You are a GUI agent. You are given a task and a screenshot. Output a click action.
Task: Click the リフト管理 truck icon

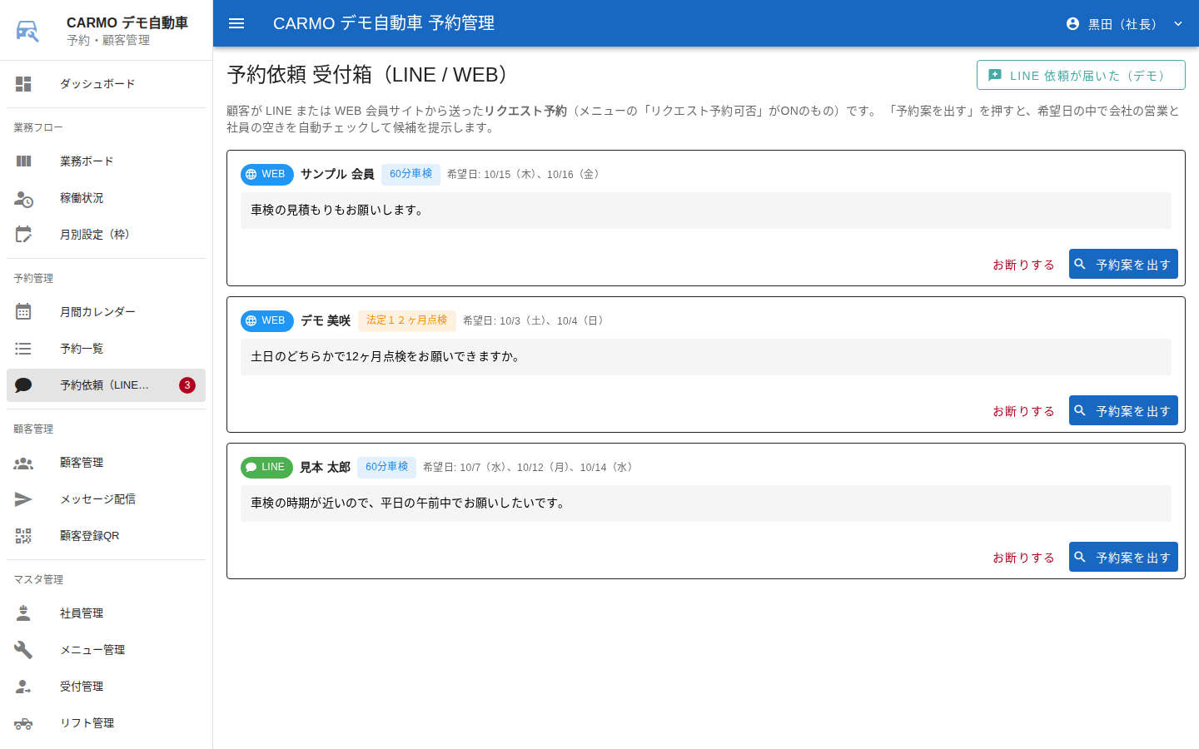[x=23, y=723]
